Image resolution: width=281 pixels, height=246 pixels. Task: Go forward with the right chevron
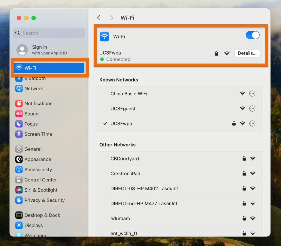pos(111,18)
